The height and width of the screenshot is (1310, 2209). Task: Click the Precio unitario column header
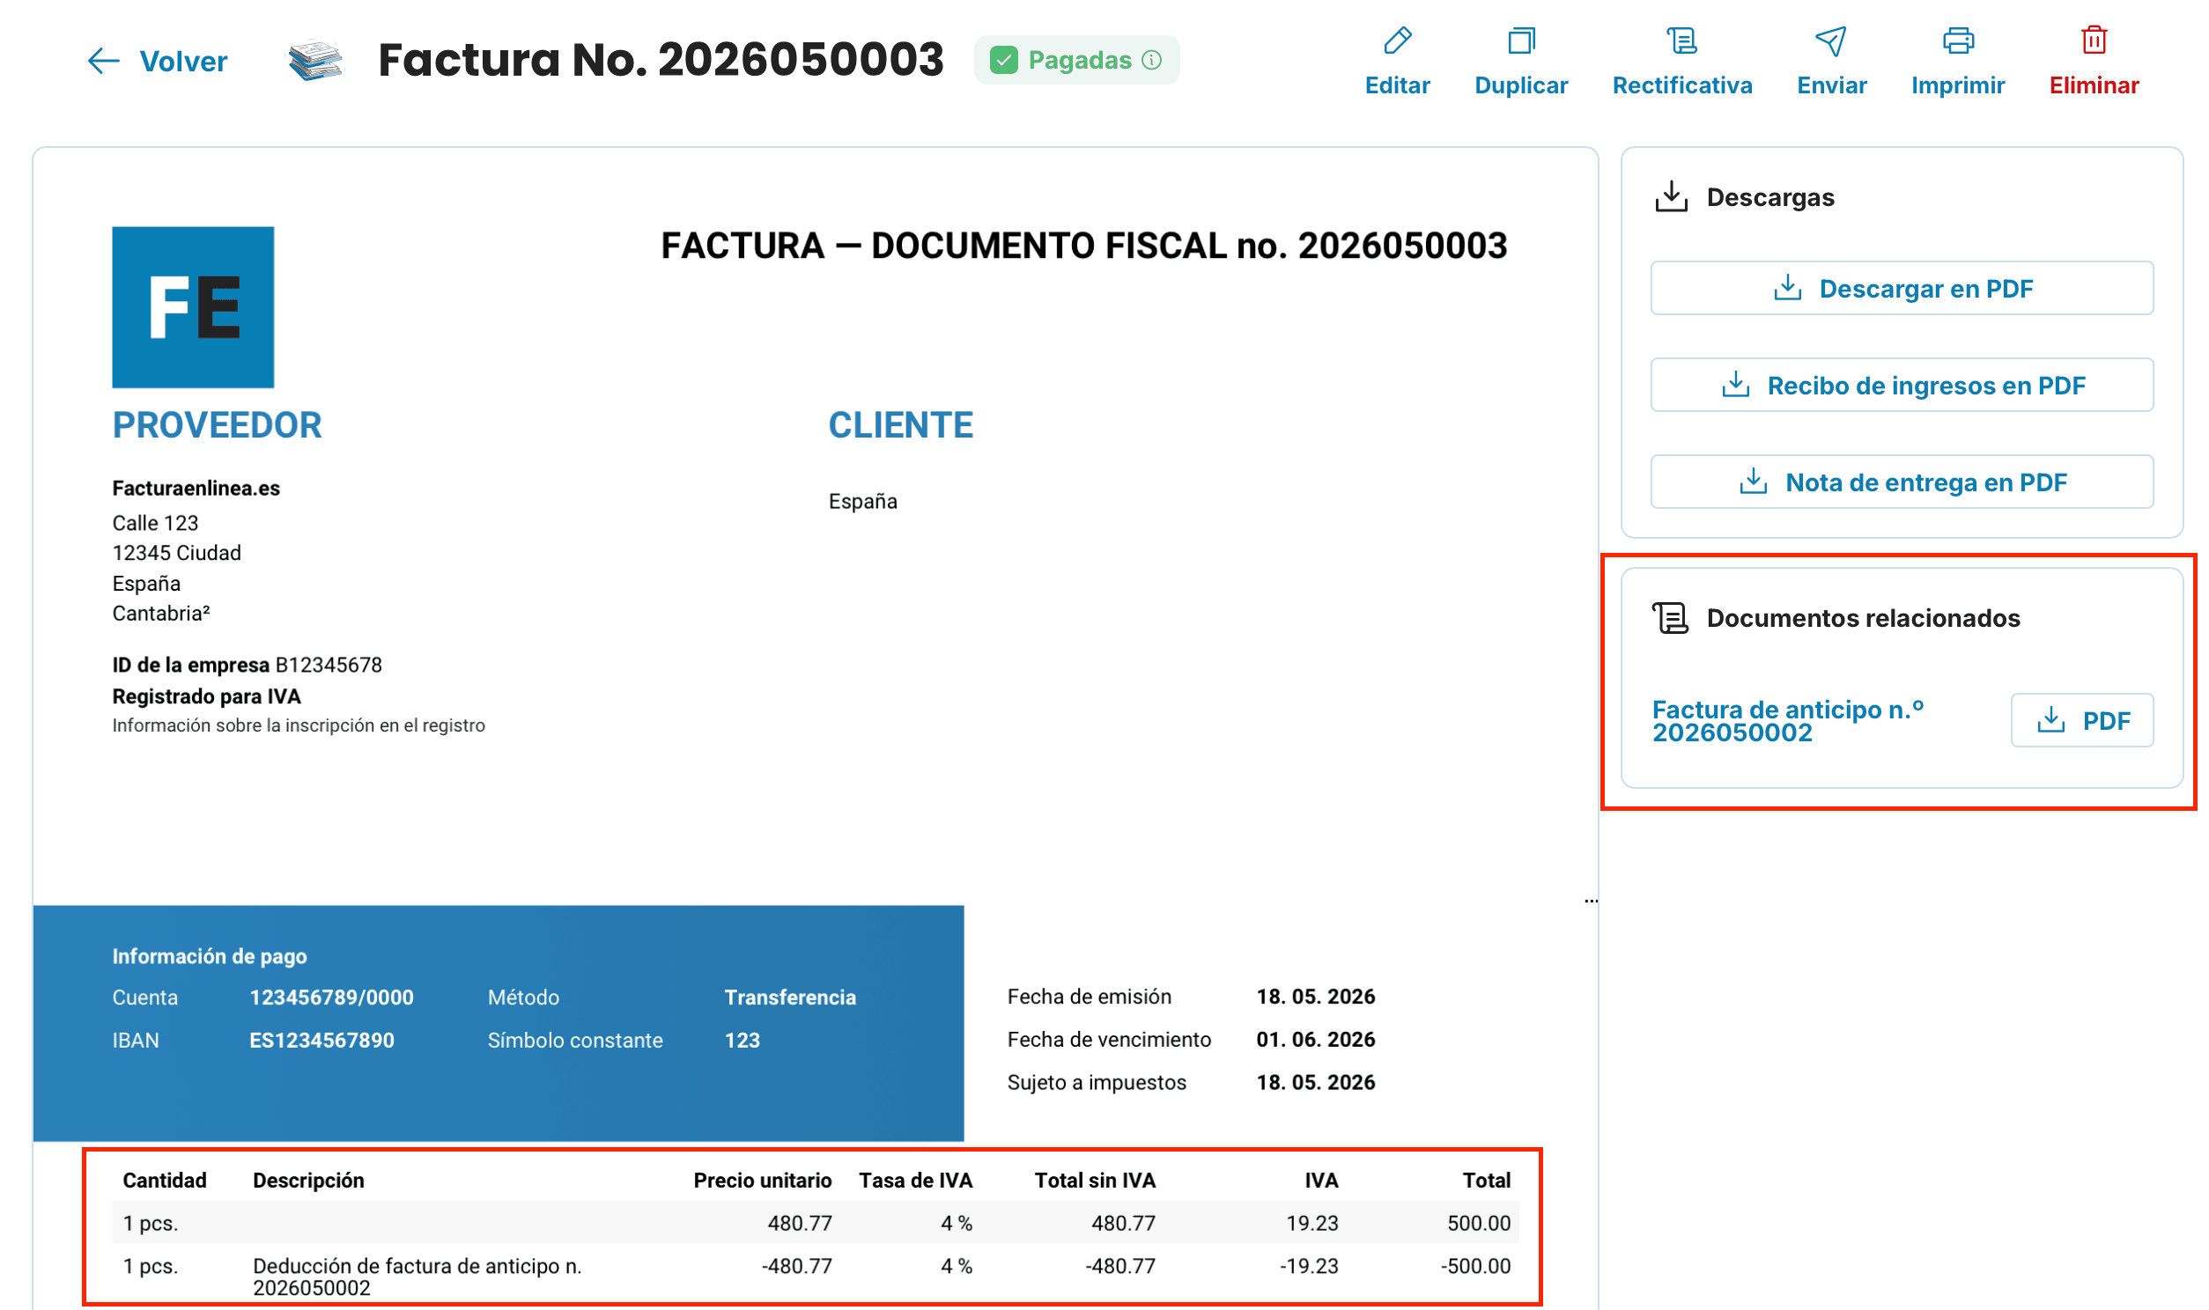click(762, 1181)
